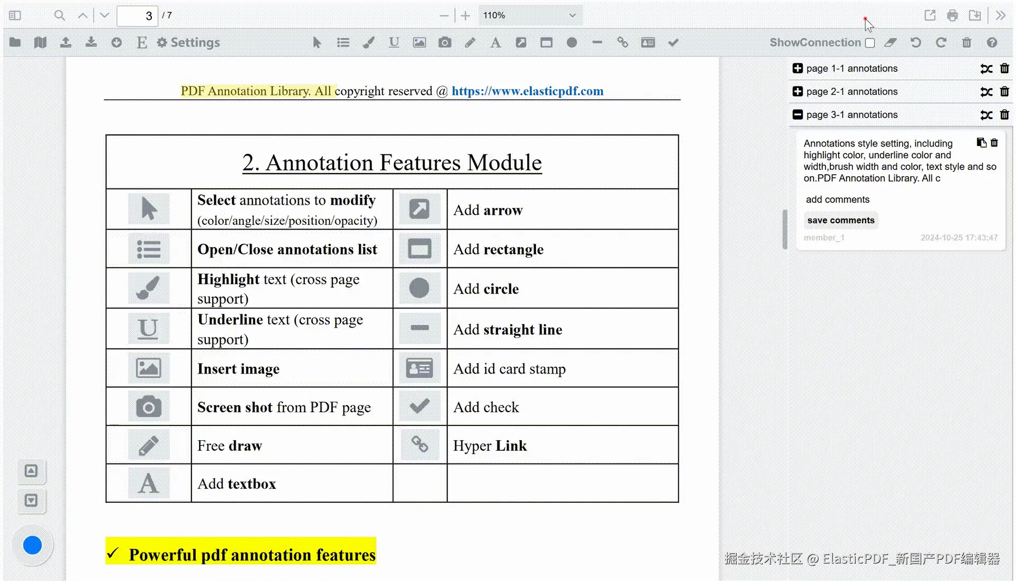The width and height of the screenshot is (1016, 581).
Task: Open the tools overflow double-chevron menu
Action: click(1000, 15)
